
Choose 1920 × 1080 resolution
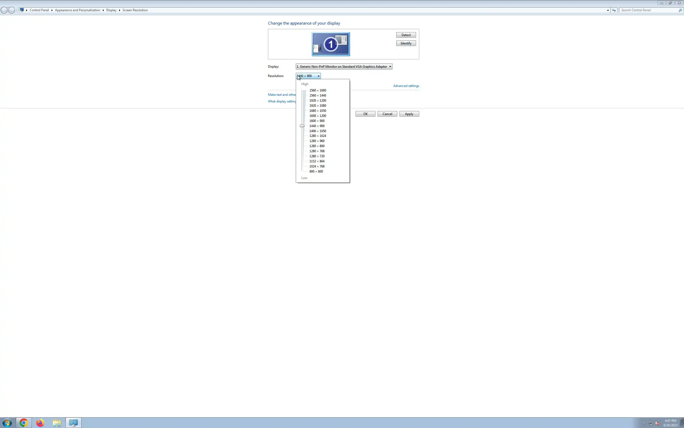pyautogui.click(x=317, y=106)
